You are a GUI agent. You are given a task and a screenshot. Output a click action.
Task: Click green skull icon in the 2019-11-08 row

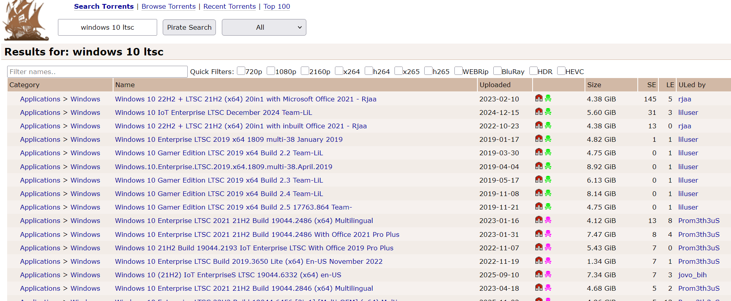[x=548, y=193]
